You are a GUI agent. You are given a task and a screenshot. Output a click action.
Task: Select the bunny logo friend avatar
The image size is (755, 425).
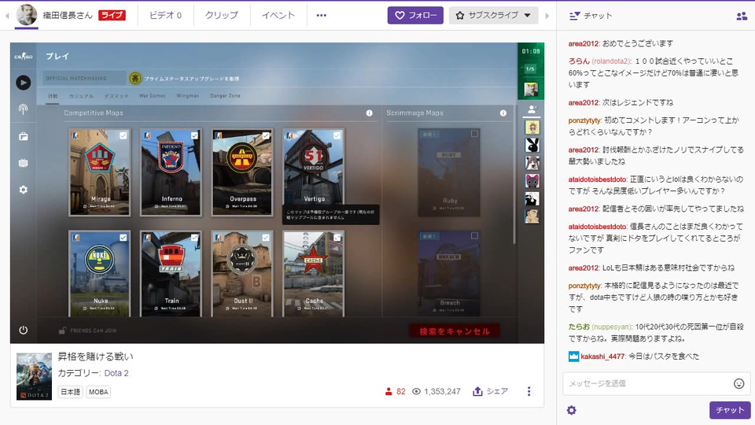(532, 145)
